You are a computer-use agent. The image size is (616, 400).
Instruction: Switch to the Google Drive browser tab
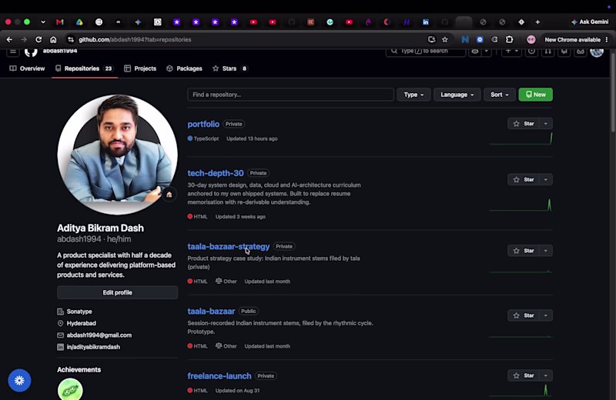[x=79, y=22]
